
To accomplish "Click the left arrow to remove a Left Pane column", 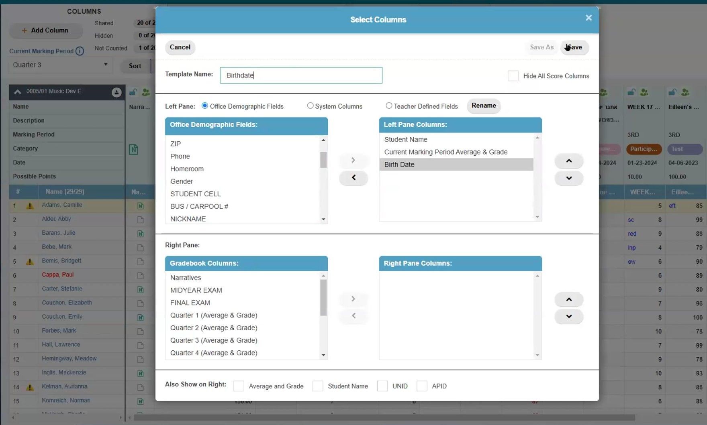I will 353,178.
